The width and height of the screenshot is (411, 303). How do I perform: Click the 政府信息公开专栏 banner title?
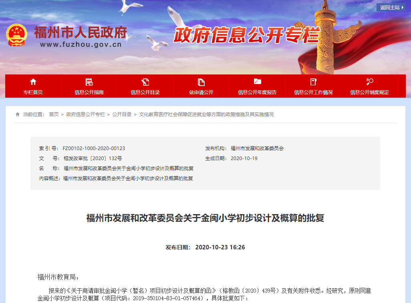click(247, 35)
